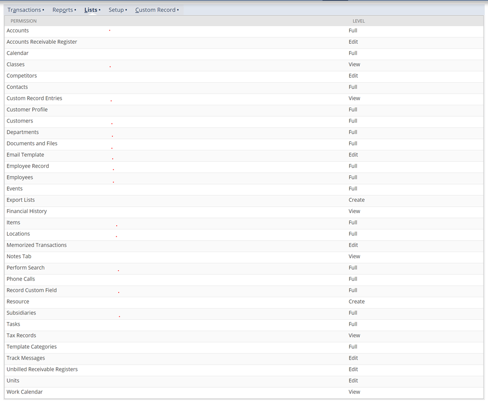This screenshot has height=403, width=488.
Task: Click the PERMISSION column header
Action: click(24, 21)
